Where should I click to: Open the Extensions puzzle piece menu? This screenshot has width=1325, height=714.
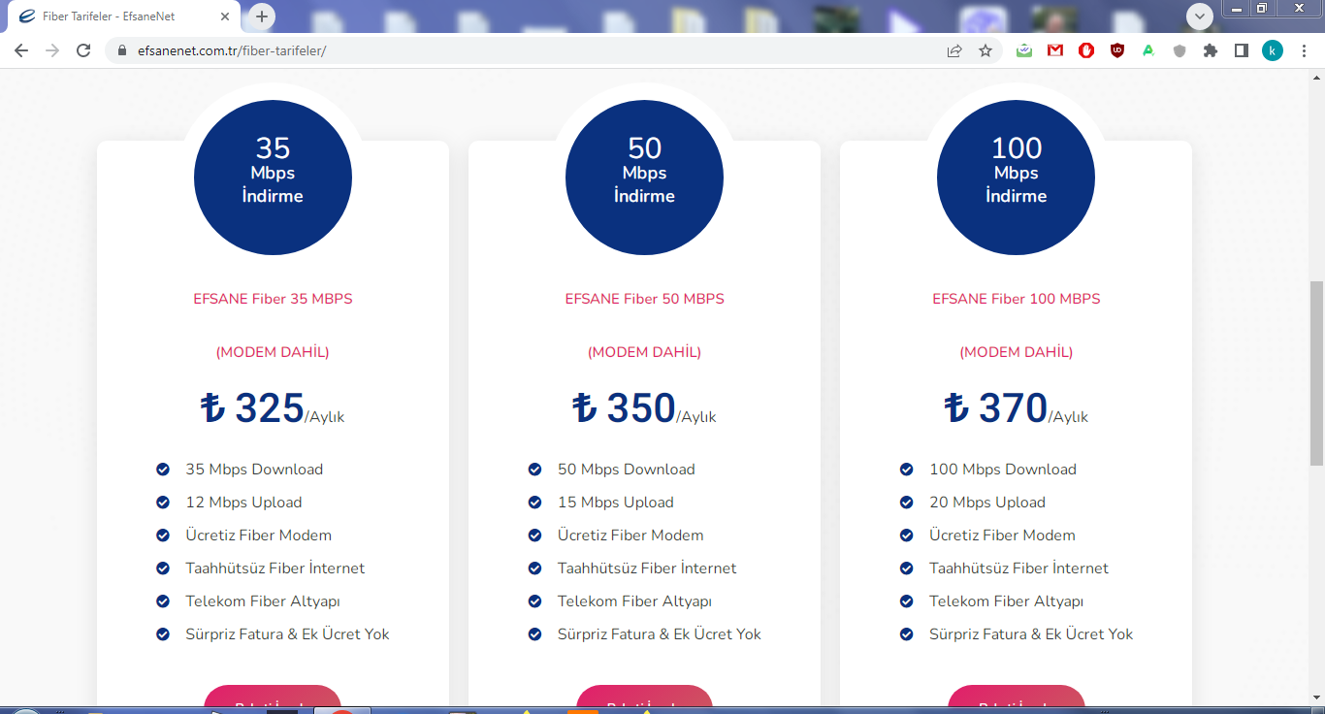click(1211, 50)
